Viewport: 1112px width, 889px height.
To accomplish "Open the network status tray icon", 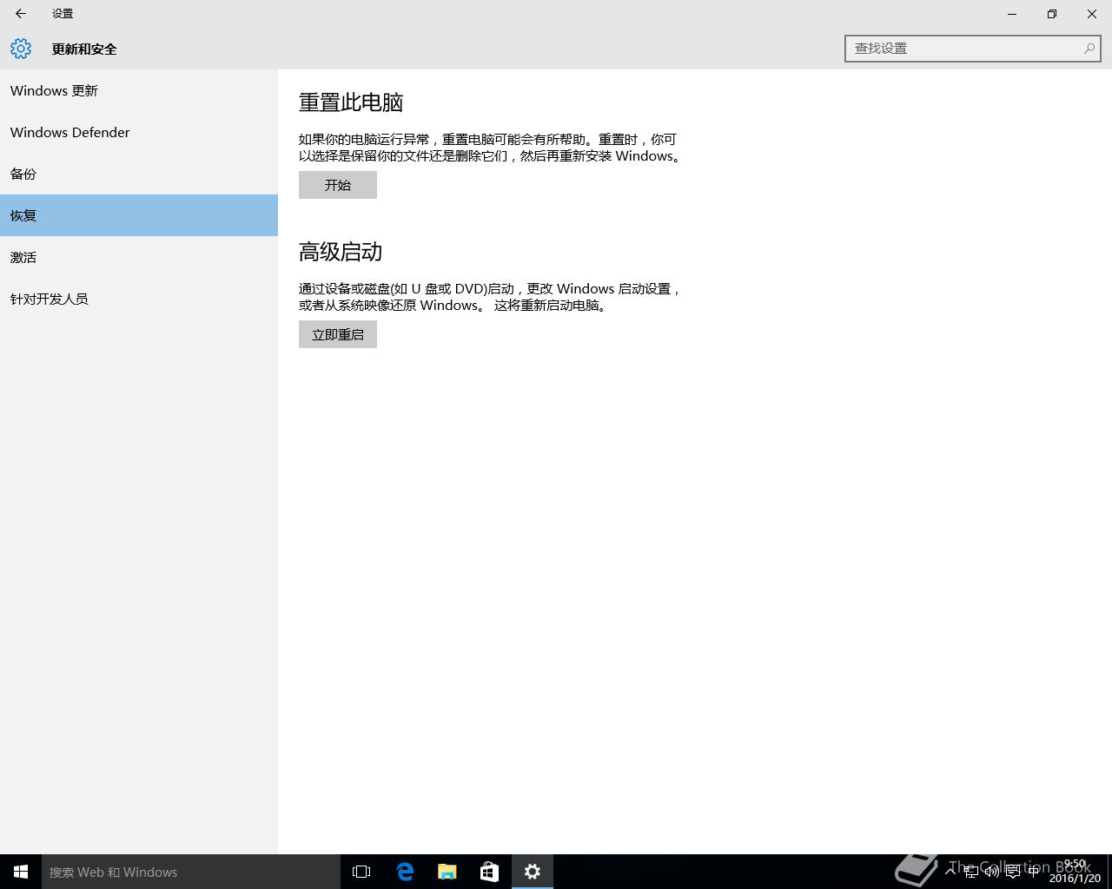I will (971, 872).
